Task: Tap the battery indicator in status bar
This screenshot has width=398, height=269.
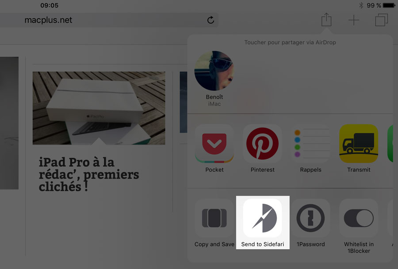Action: point(389,5)
